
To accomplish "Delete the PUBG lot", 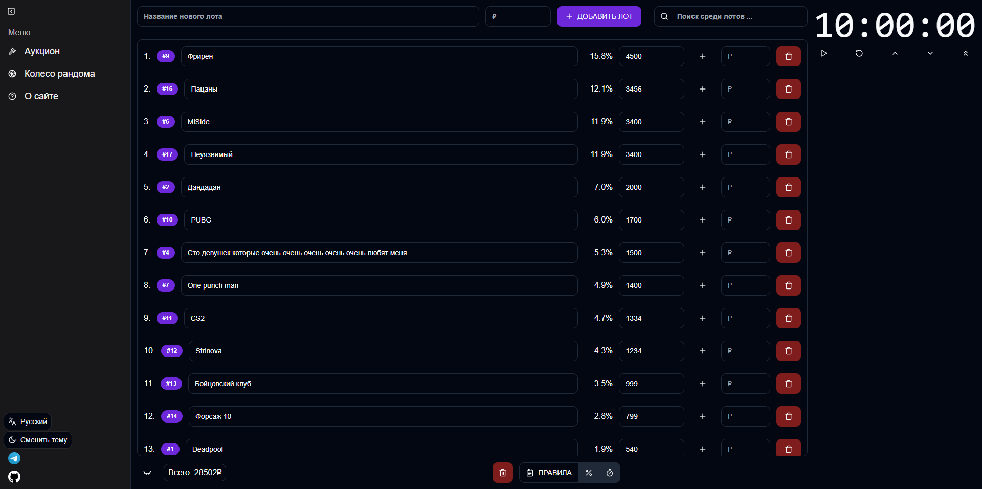I will coord(788,220).
